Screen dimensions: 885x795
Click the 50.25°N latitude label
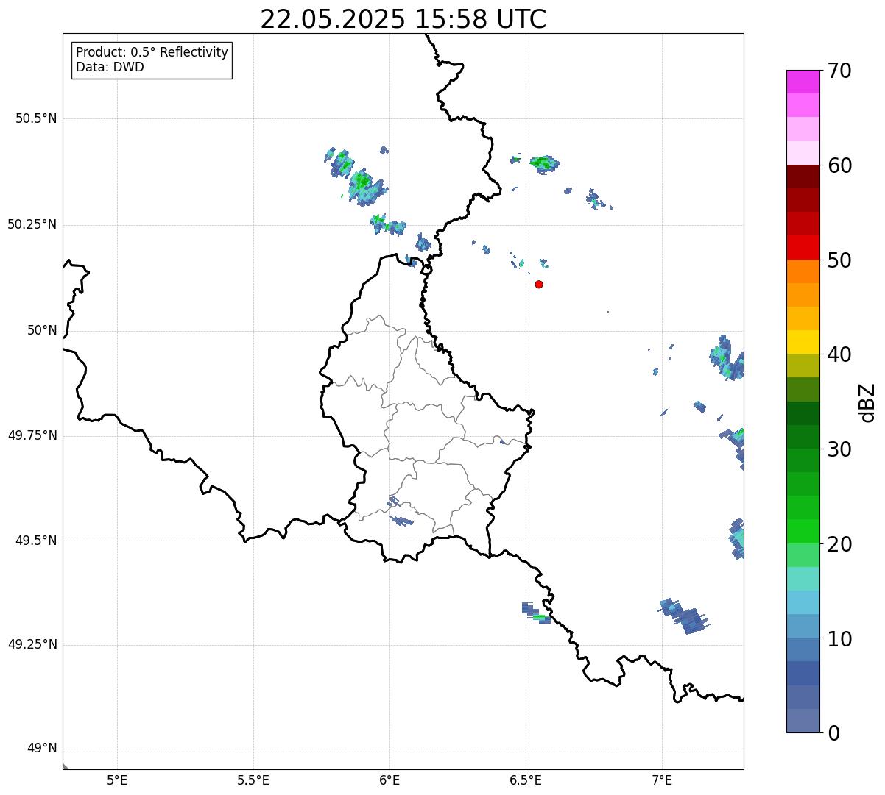coord(32,224)
